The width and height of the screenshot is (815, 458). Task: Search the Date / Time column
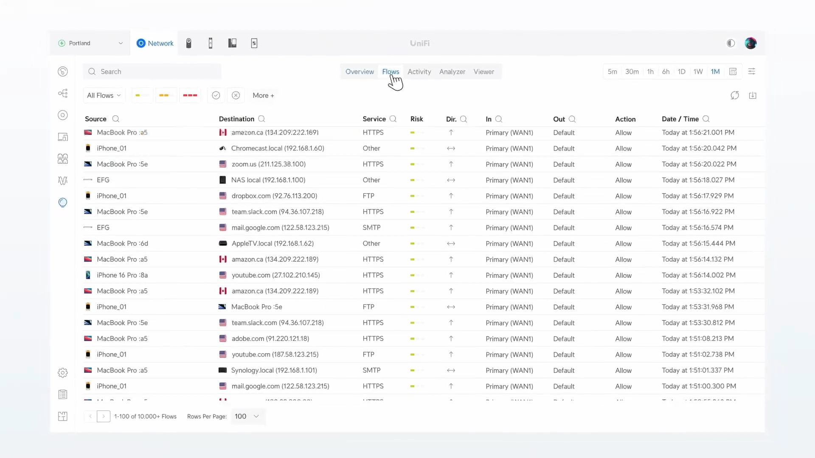(x=706, y=119)
